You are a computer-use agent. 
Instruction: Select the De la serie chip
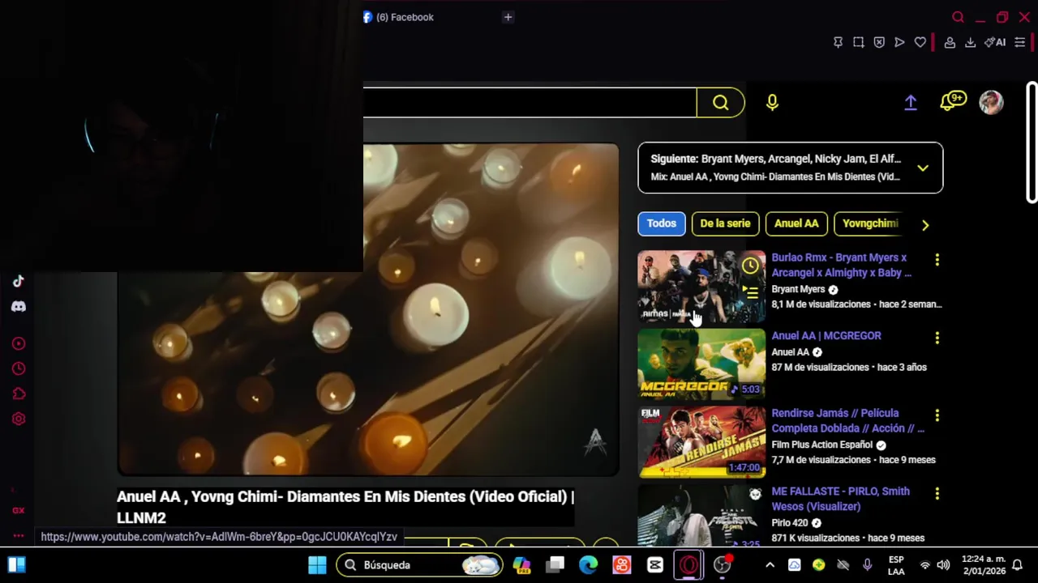pyautogui.click(x=725, y=223)
